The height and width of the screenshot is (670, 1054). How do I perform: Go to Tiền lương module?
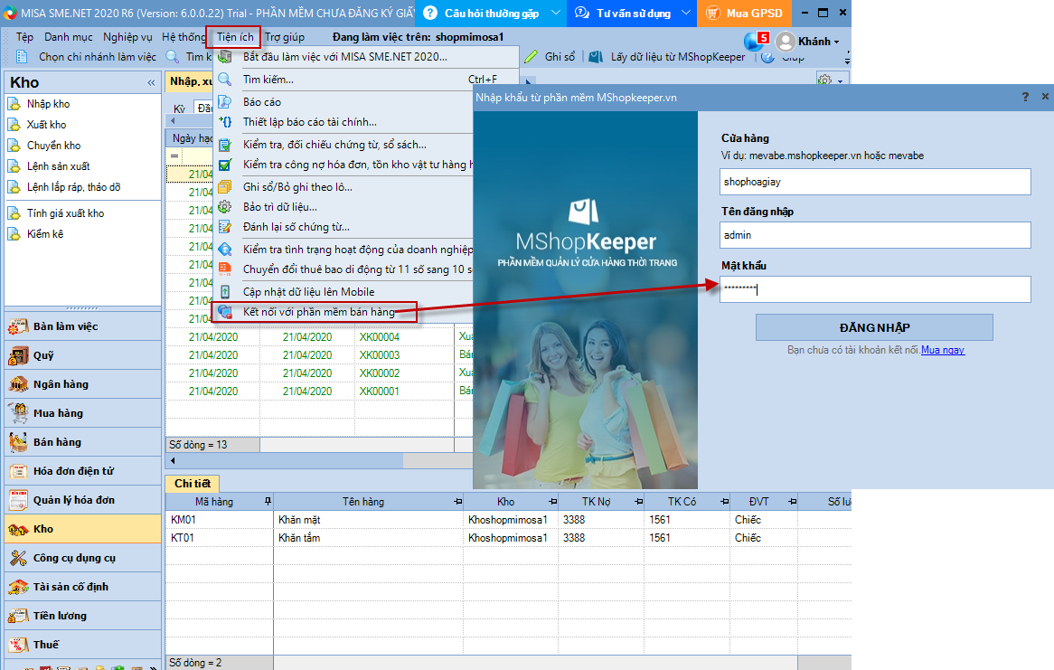(x=82, y=616)
